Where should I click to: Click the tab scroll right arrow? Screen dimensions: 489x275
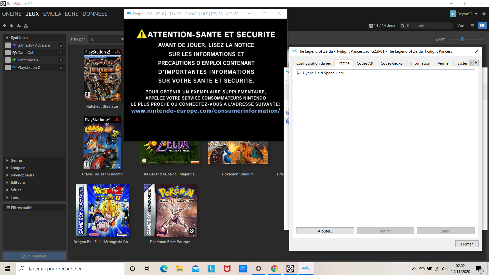pyautogui.click(x=476, y=63)
